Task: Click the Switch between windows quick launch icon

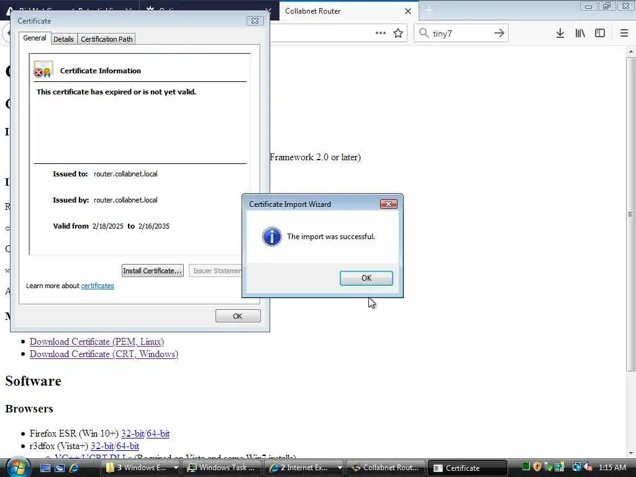Action: pos(60,468)
